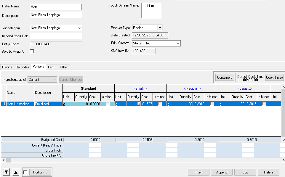This screenshot has height=177, width=285.
Task: Open the Barcodes tab
Action: 23,67
